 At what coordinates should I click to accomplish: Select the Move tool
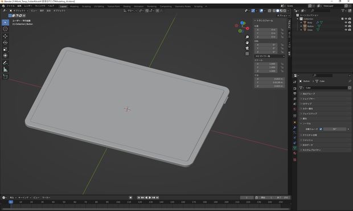(5, 36)
